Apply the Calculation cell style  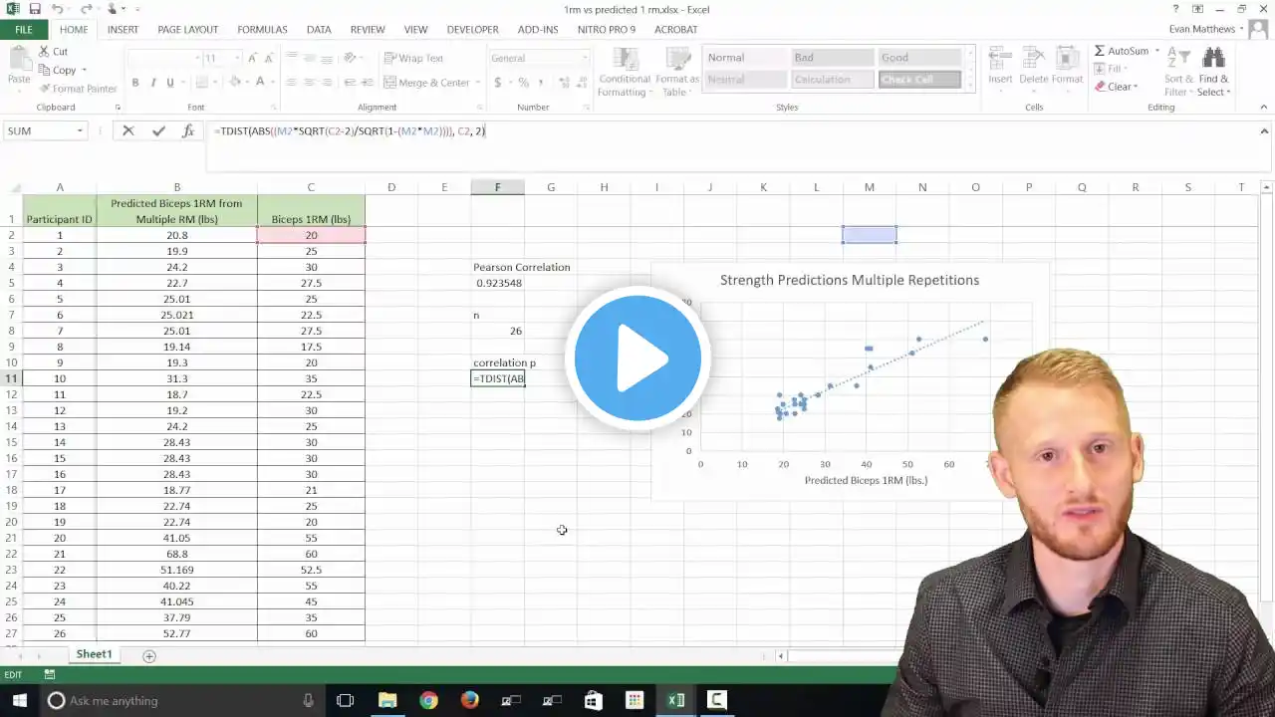[x=833, y=80]
